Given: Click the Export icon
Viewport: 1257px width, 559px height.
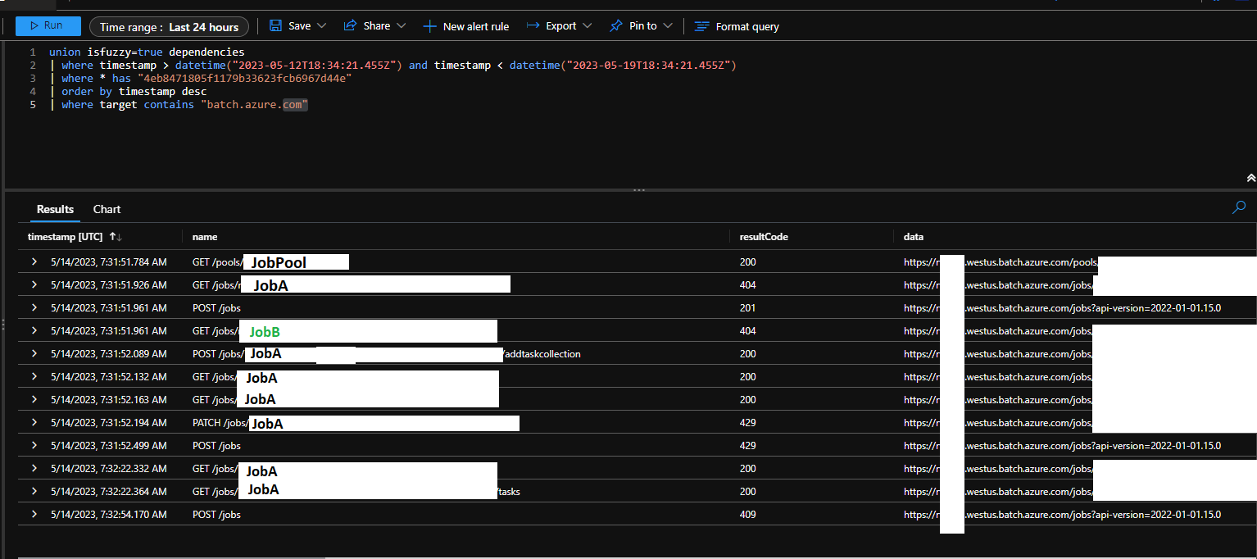Looking at the screenshot, I should tap(535, 25).
